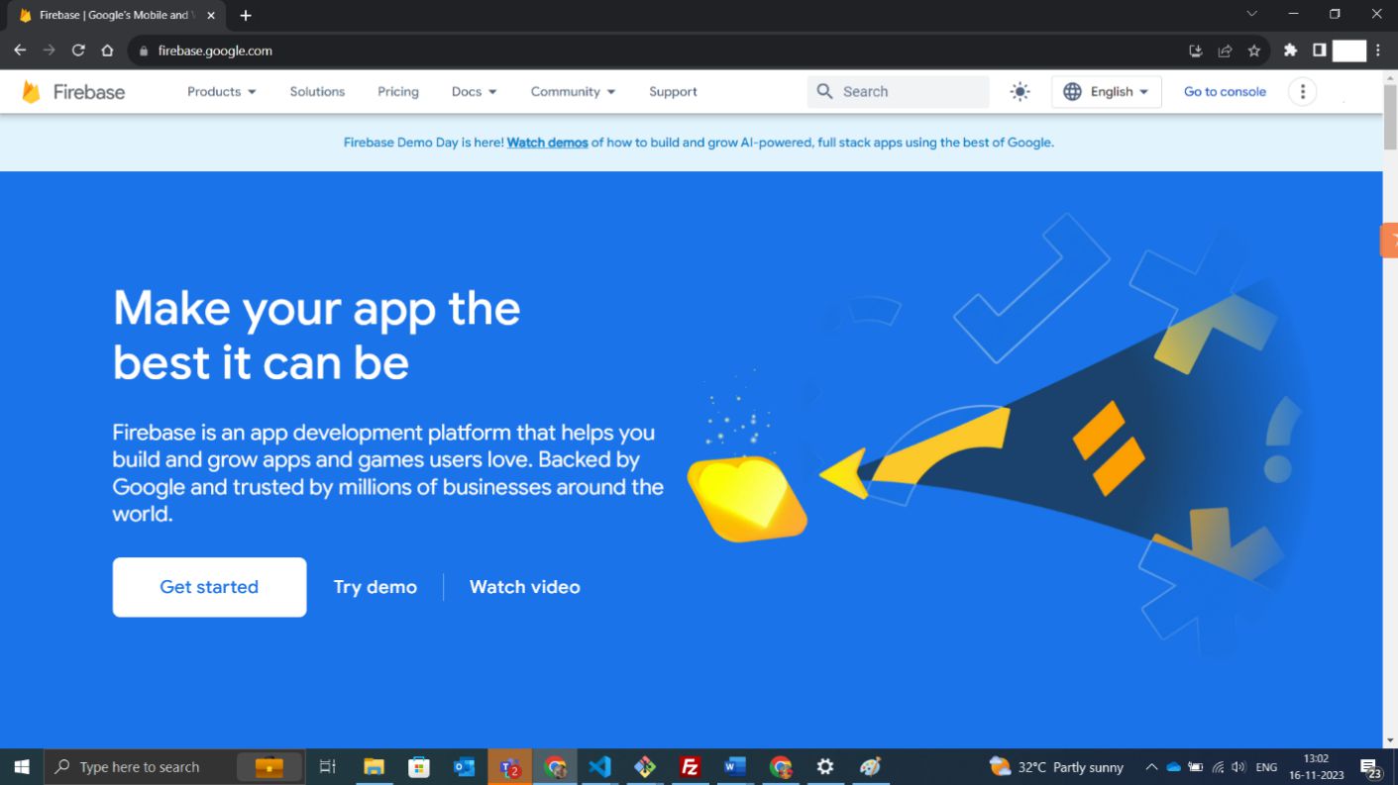Open the Support menu item

click(x=673, y=91)
